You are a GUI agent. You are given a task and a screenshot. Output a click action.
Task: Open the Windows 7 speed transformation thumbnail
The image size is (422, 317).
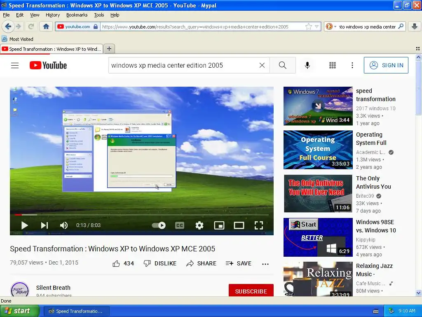coord(318,106)
